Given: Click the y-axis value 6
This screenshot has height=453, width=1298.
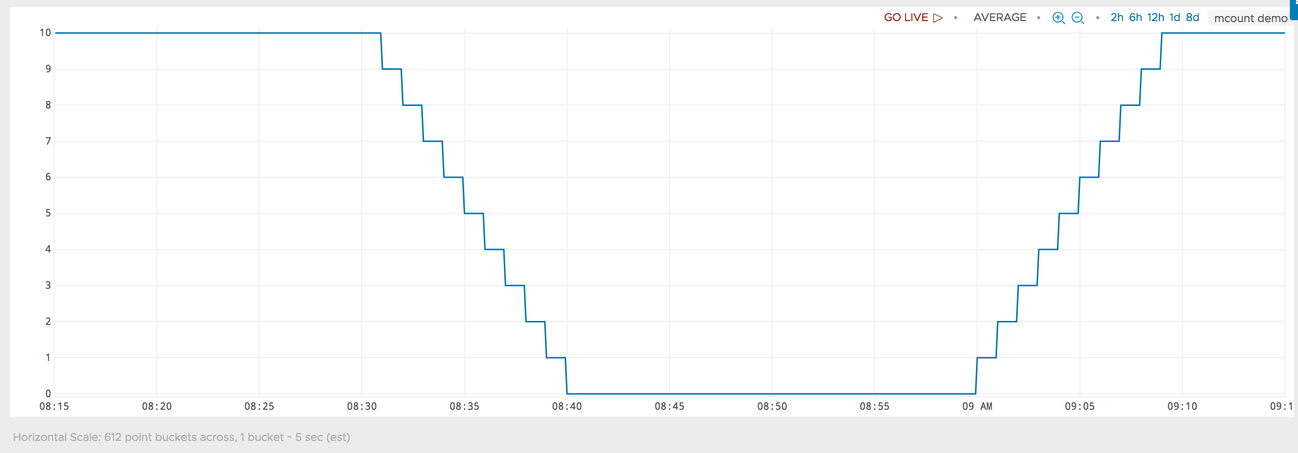Looking at the screenshot, I should pyautogui.click(x=48, y=177).
